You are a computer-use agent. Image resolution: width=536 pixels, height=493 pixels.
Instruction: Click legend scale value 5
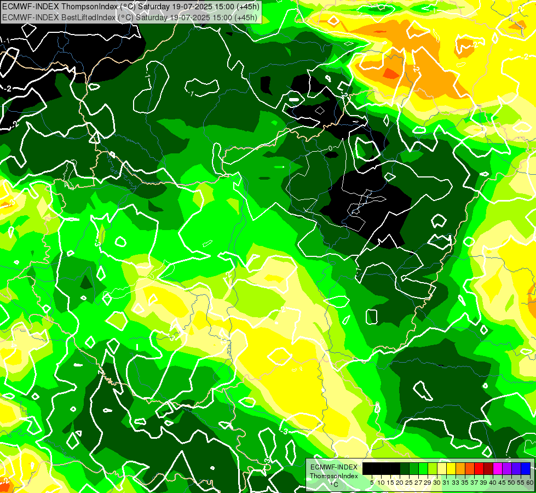pos(372,483)
